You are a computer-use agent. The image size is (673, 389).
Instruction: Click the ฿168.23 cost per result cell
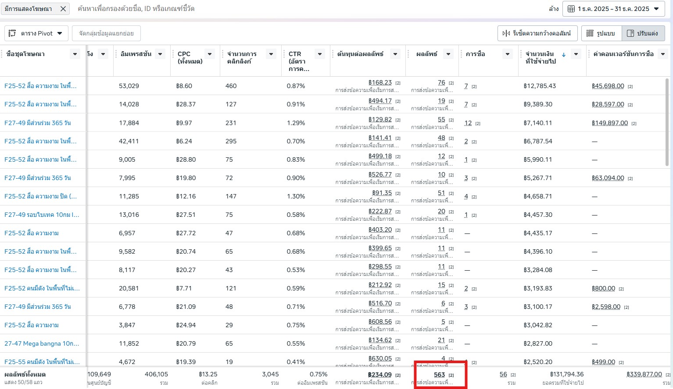pos(380,82)
